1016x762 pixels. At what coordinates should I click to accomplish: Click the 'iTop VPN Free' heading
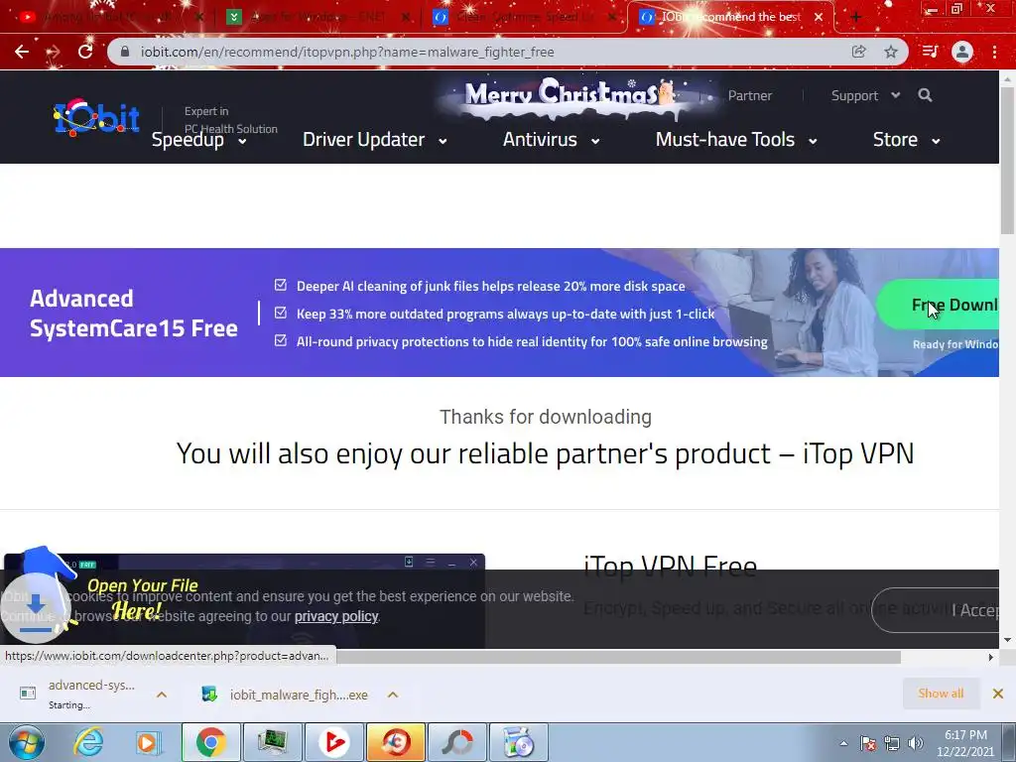(670, 567)
